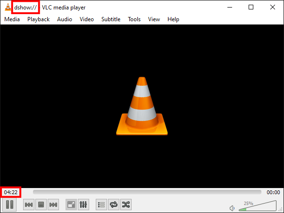Screen dimensions: 284x213
Task: Toggle random shuffle playback
Action: click(x=126, y=205)
